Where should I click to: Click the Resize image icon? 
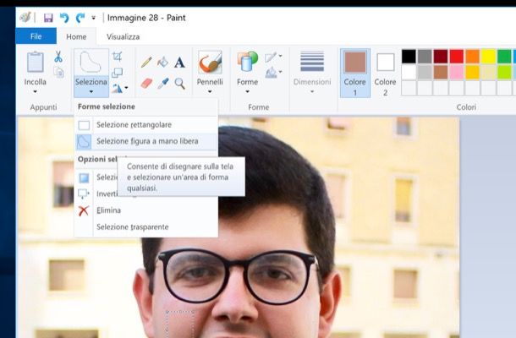click(117, 73)
